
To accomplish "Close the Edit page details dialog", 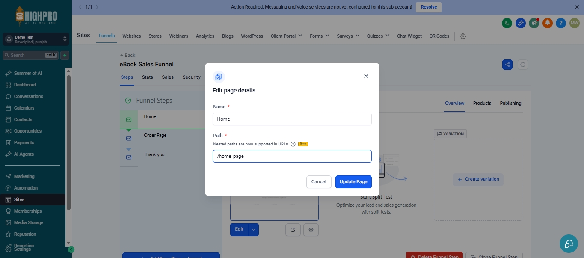I will coord(366,76).
